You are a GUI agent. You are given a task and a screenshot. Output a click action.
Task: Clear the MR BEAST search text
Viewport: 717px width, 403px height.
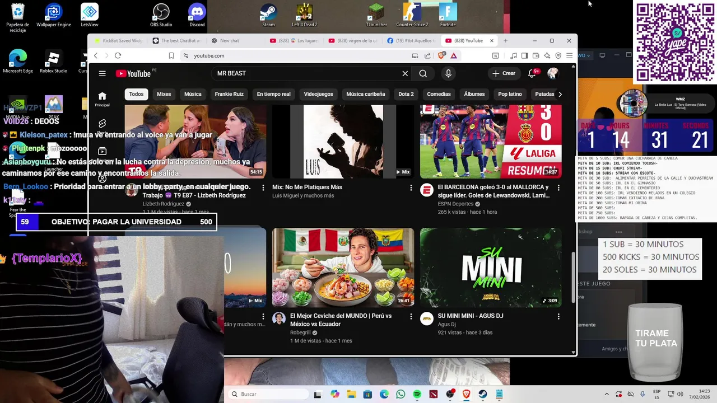pyautogui.click(x=405, y=73)
